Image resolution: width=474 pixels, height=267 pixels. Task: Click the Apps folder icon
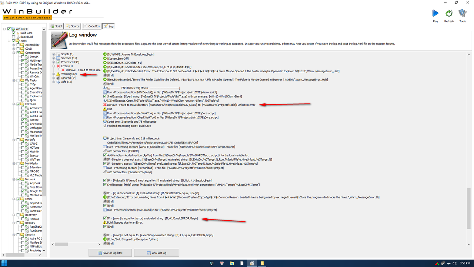pos(18,41)
